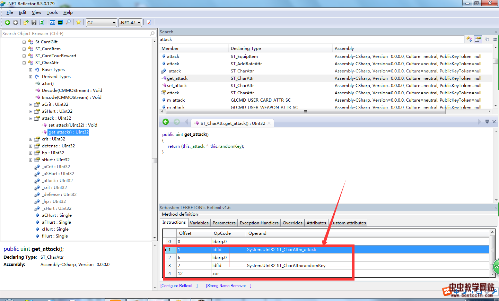Sort results by Assembly column header
The image size is (499, 301).
[412, 49]
